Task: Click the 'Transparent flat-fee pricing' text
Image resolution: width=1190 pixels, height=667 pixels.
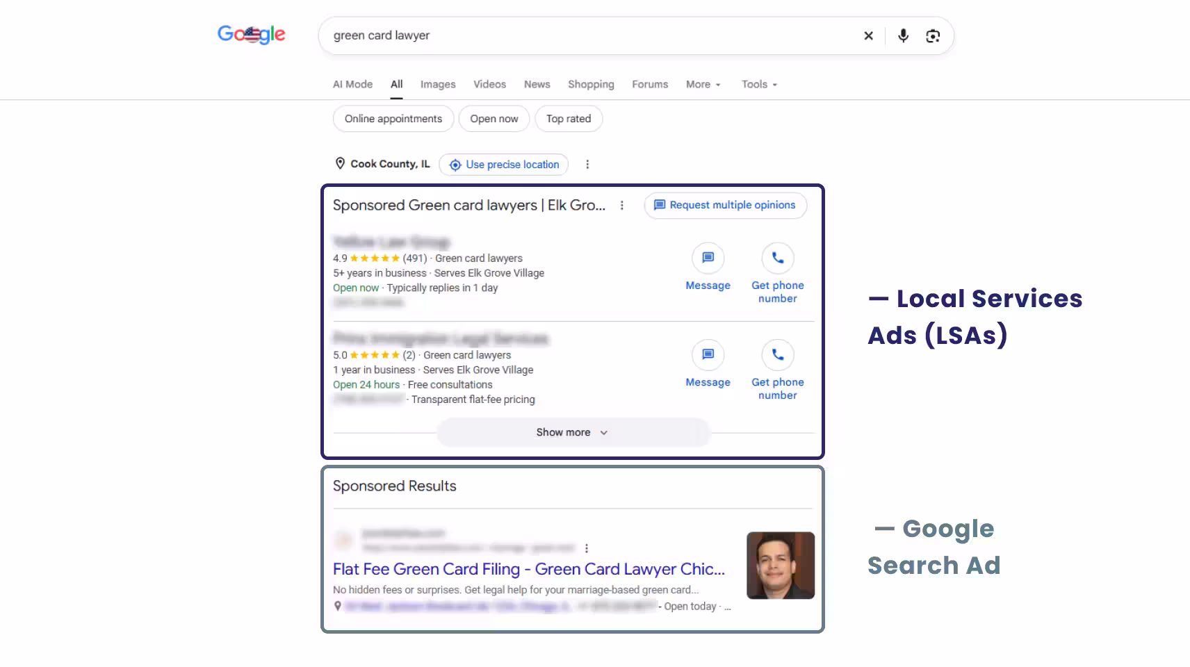Action: (x=473, y=400)
